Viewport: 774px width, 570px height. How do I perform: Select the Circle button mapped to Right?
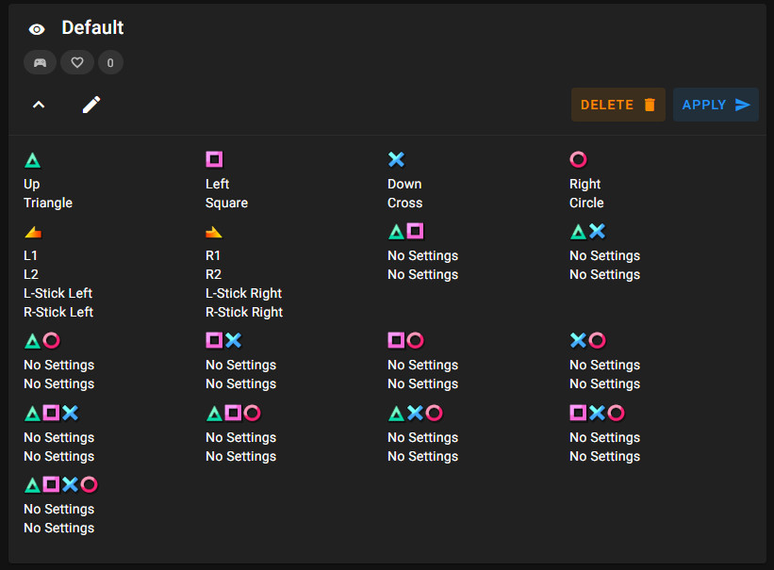[x=578, y=159]
